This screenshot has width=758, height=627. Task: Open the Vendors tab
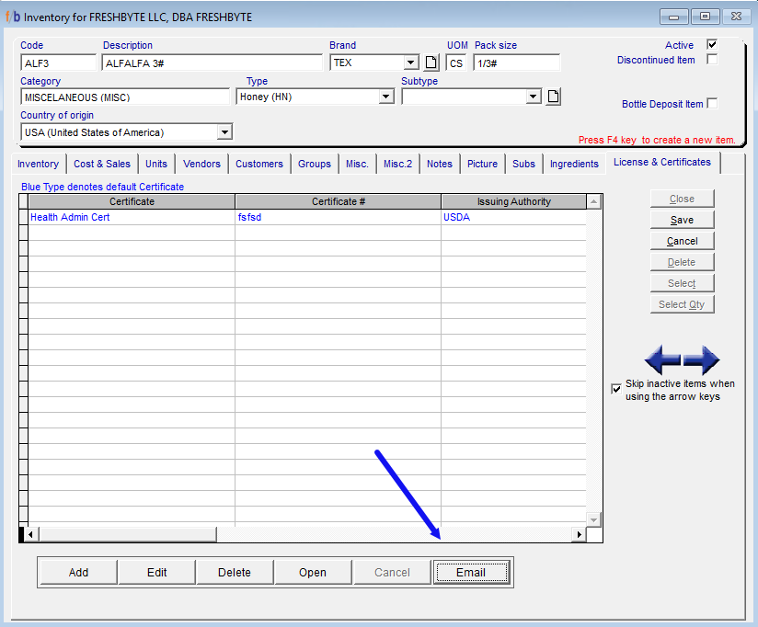pyautogui.click(x=201, y=164)
